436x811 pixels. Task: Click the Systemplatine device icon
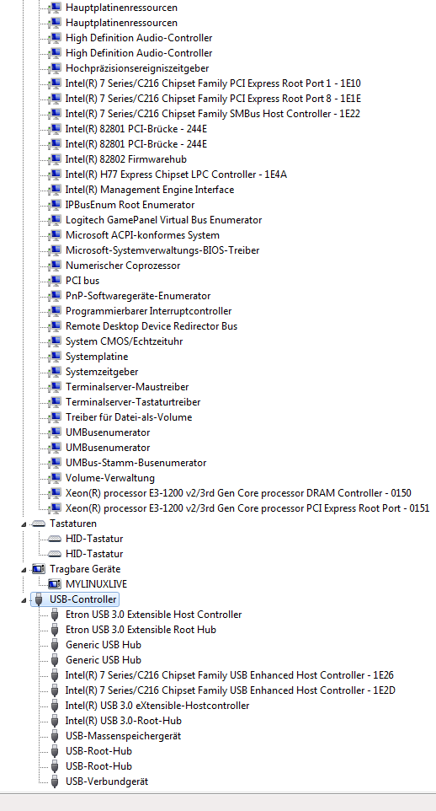point(55,357)
